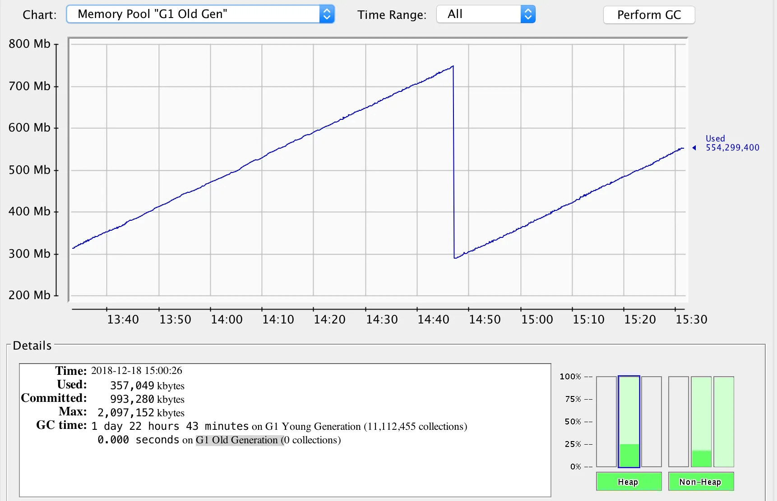Click the '500 Mb' y-axis label
Viewport: 777px width, 501px height.
click(29, 170)
